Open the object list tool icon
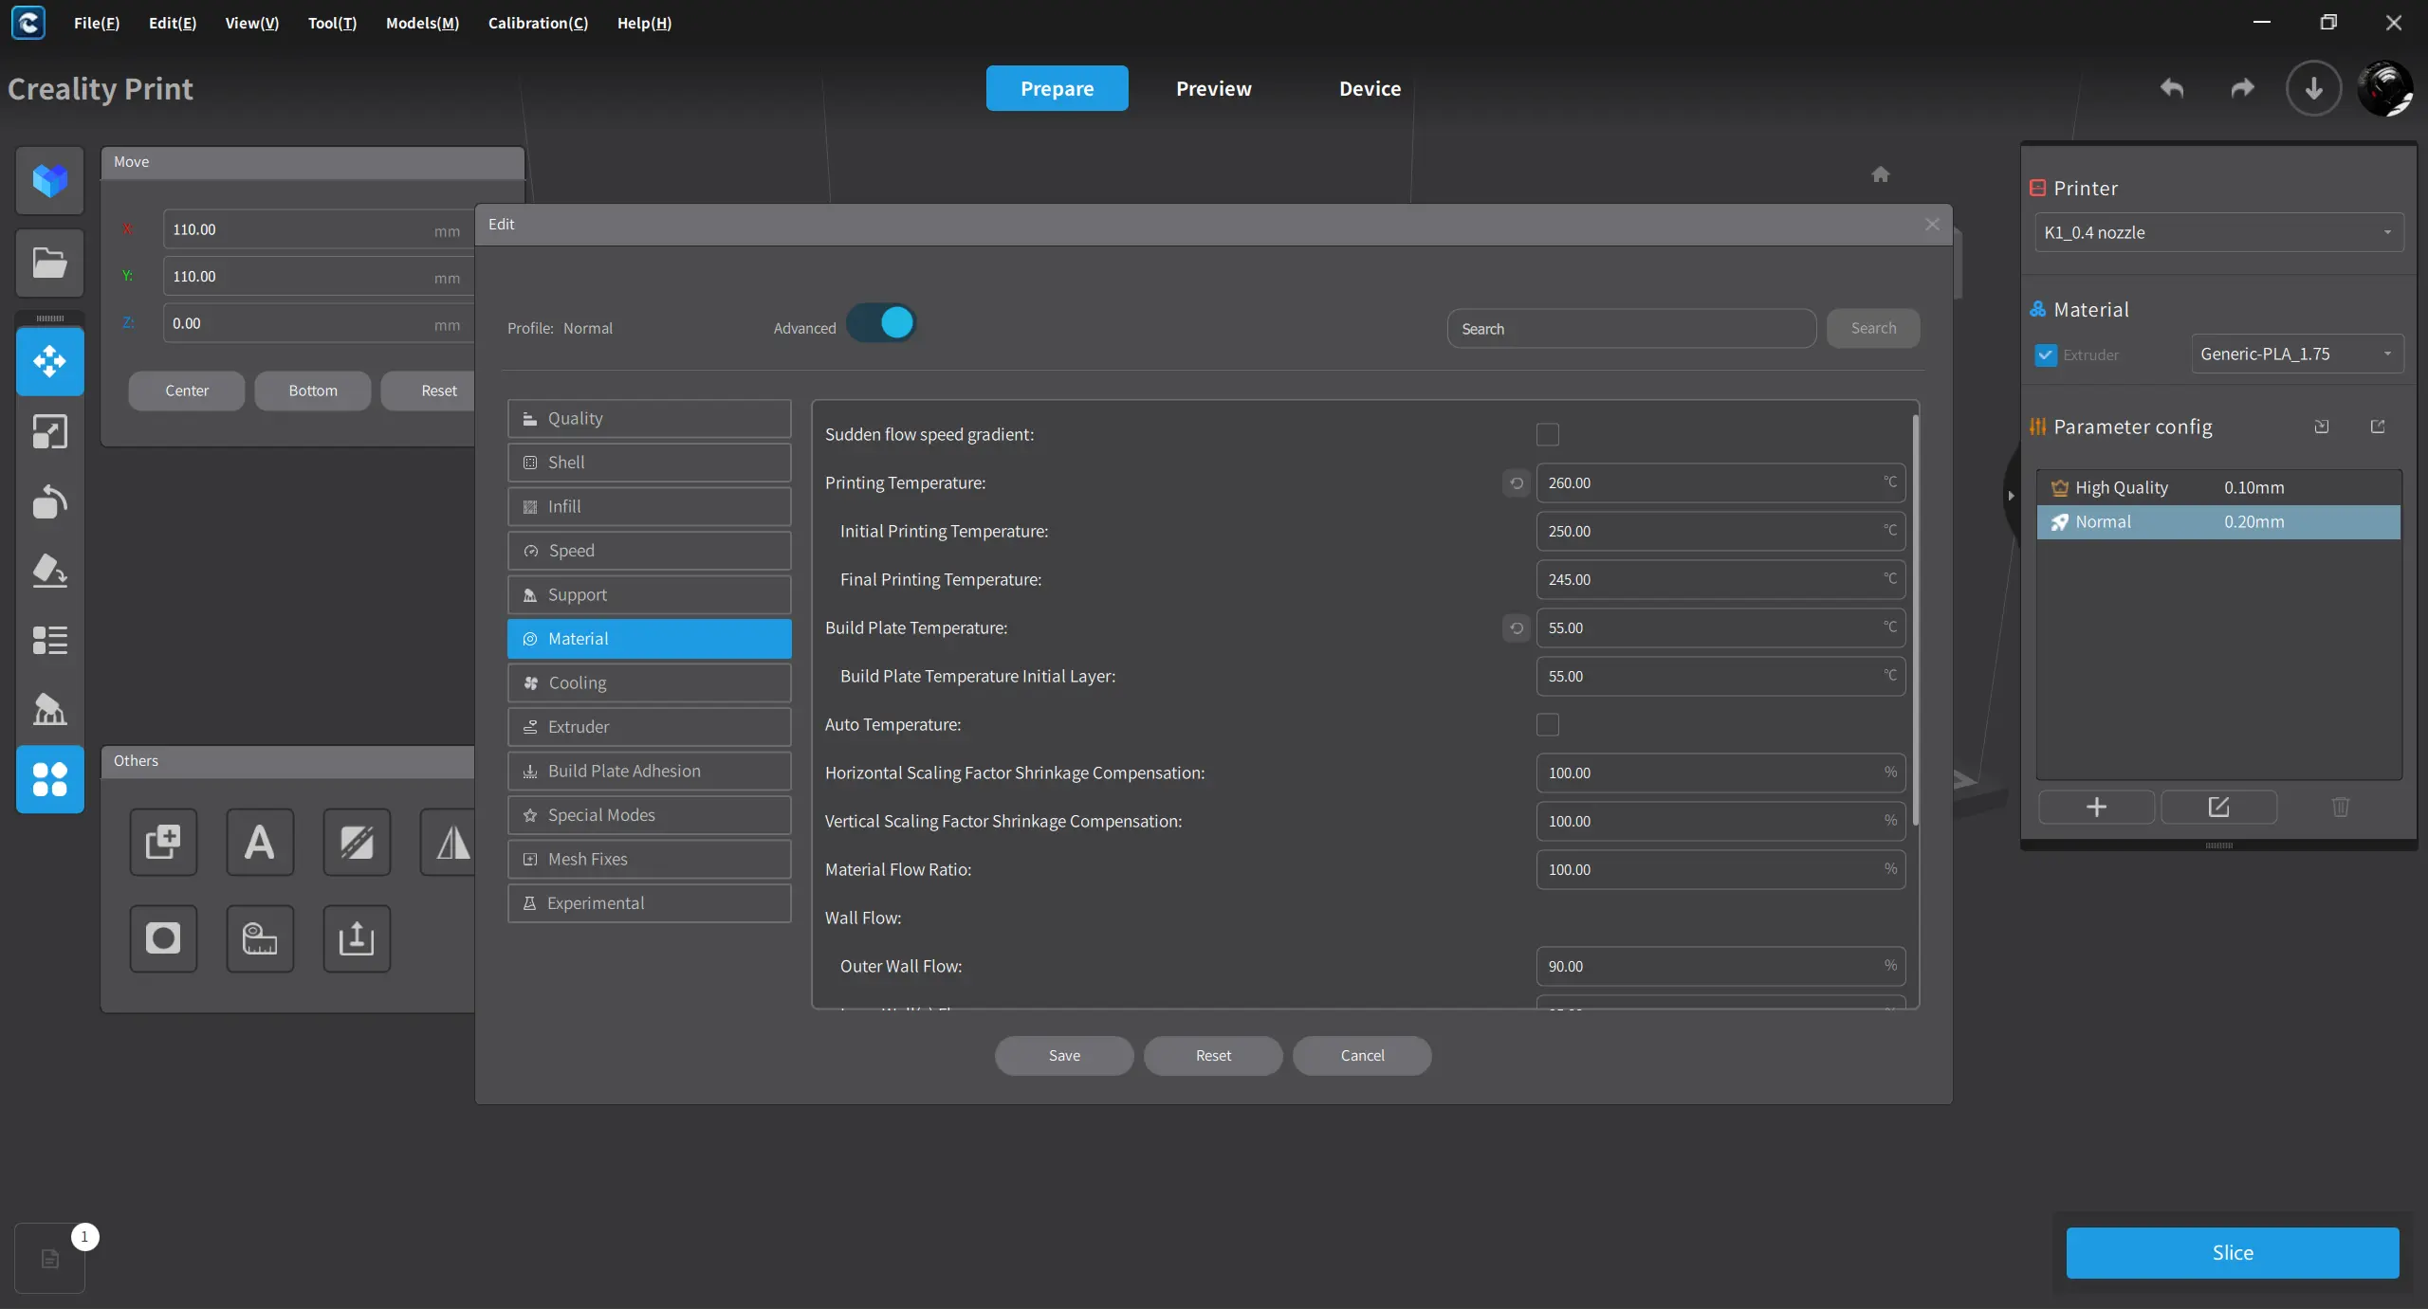 (50, 640)
